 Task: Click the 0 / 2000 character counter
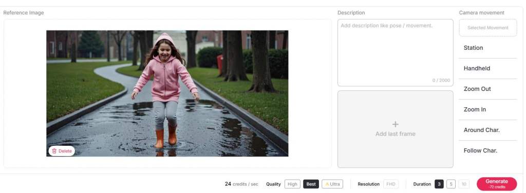[x=441, y=81]
